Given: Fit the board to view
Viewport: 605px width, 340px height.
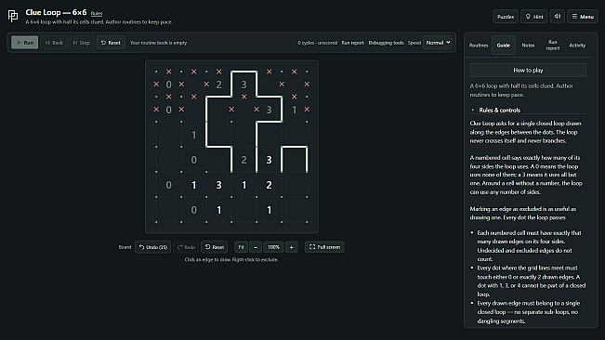Looking at the screenshot, I should click(x=241, y=247).
